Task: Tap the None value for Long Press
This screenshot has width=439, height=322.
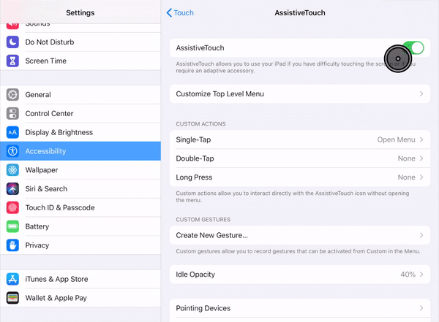Action: tap(407, 177)
